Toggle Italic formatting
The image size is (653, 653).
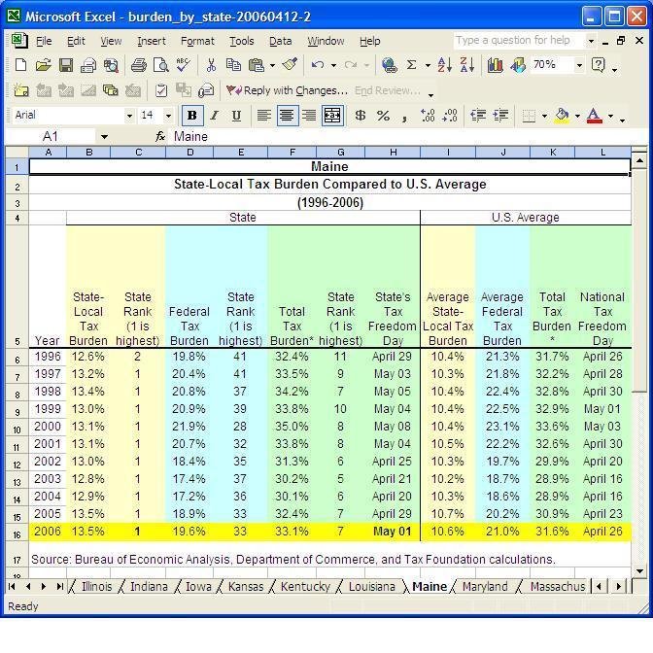[215, 116]
